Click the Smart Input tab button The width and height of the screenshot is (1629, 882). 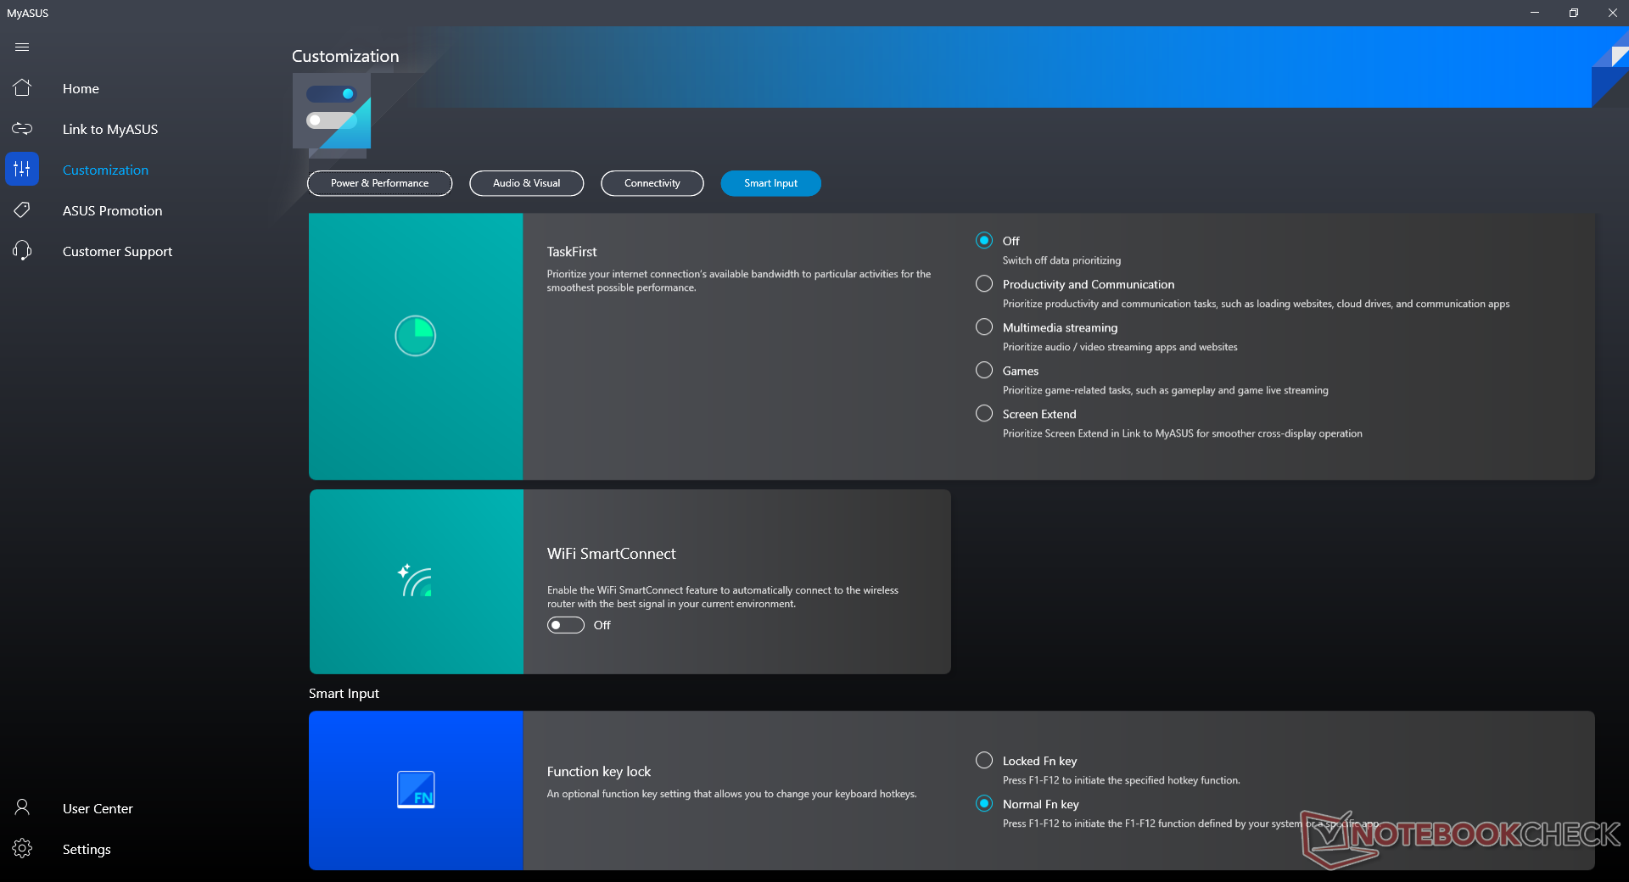pos(770,183)
